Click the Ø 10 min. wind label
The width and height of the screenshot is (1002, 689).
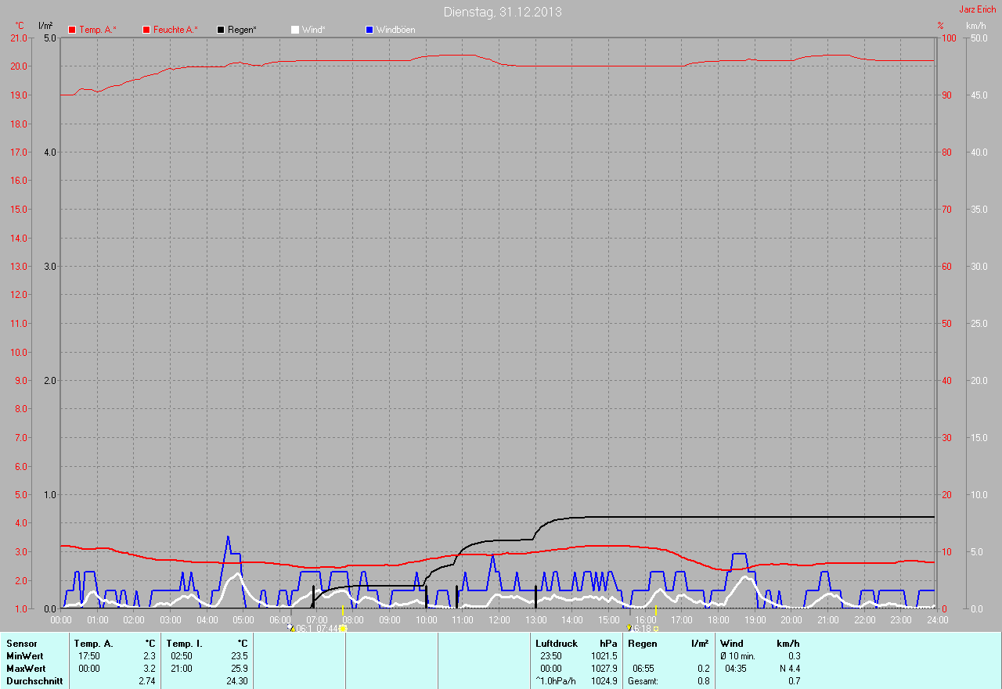737,656
